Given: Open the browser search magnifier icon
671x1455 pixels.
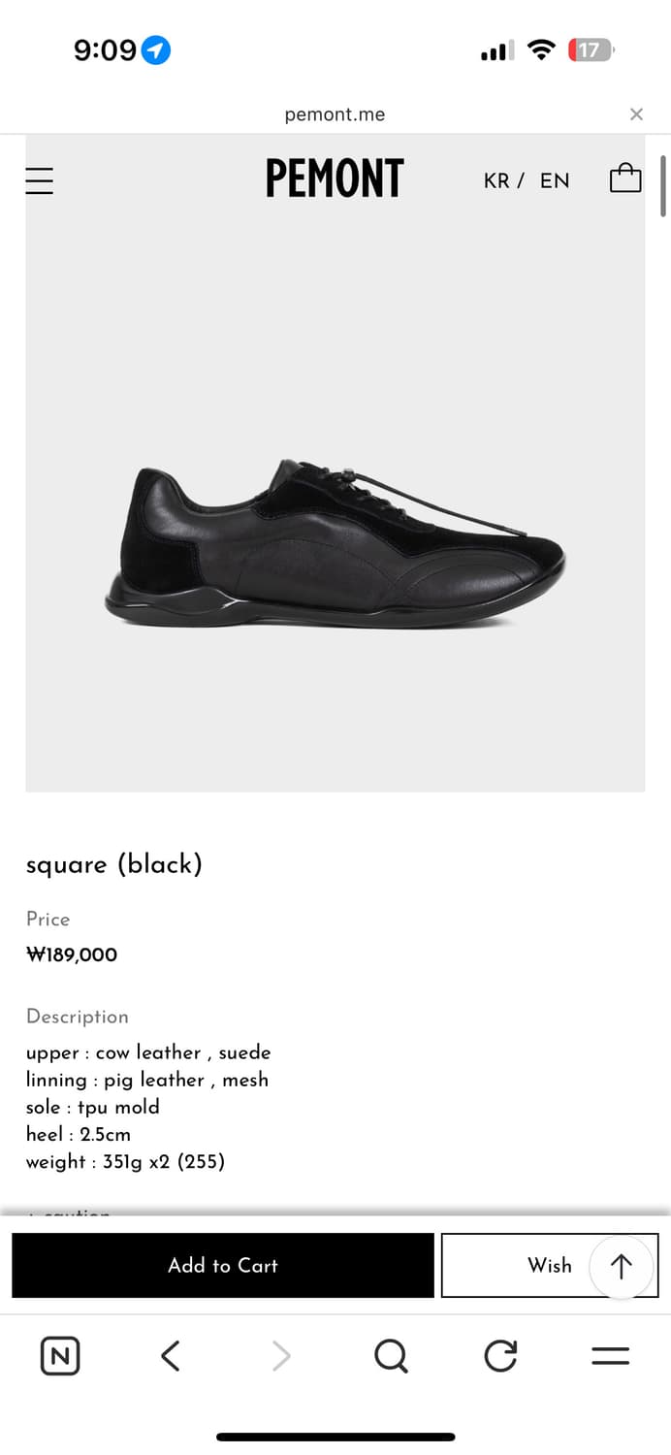Looking at the screenshot, I should pos(391,1355).
